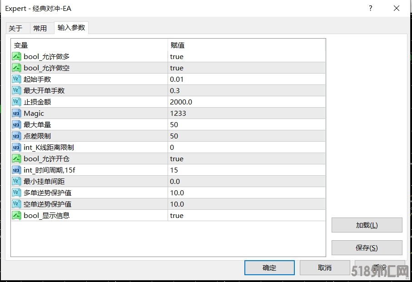Click the 加载(L) button
This screenshot has height=282, width=412.
(x=367, y=225)
